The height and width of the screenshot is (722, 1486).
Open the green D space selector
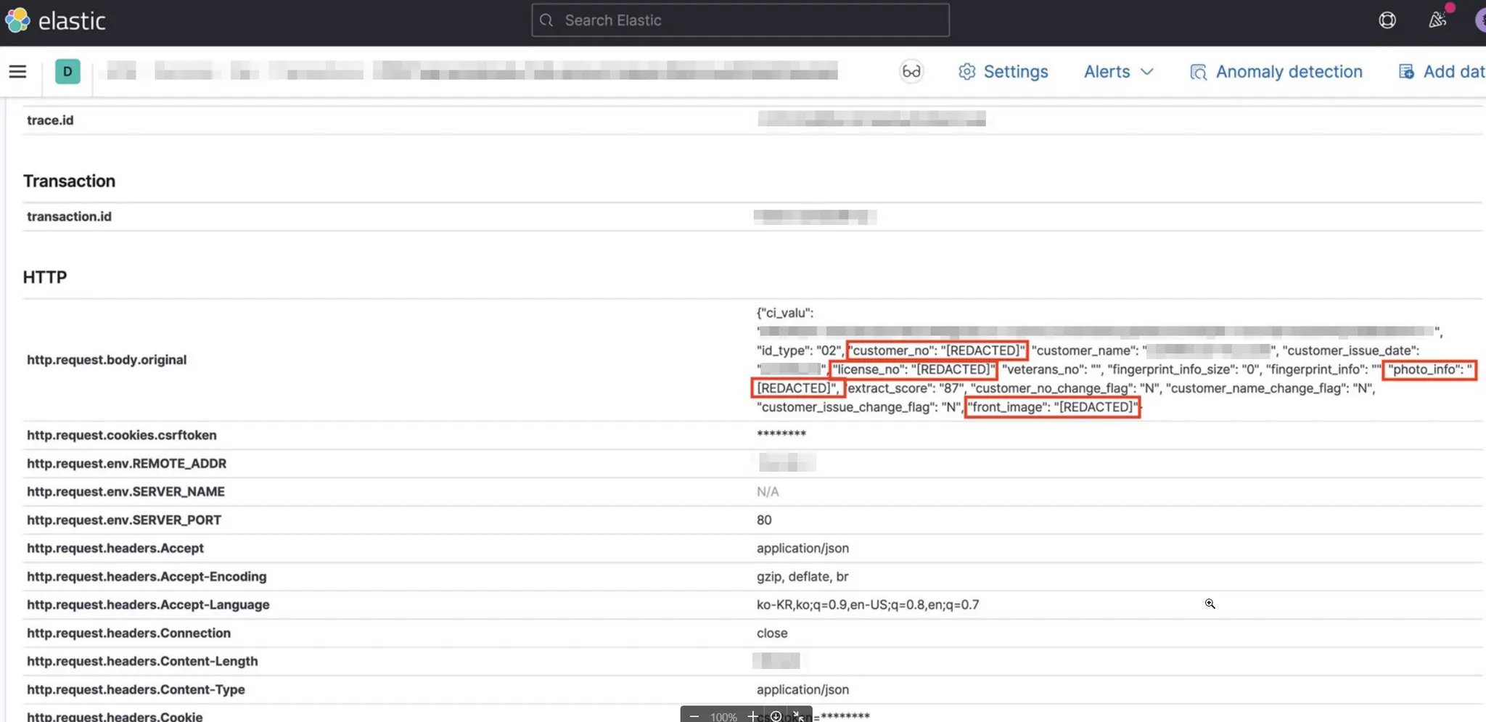coord(67,71)
